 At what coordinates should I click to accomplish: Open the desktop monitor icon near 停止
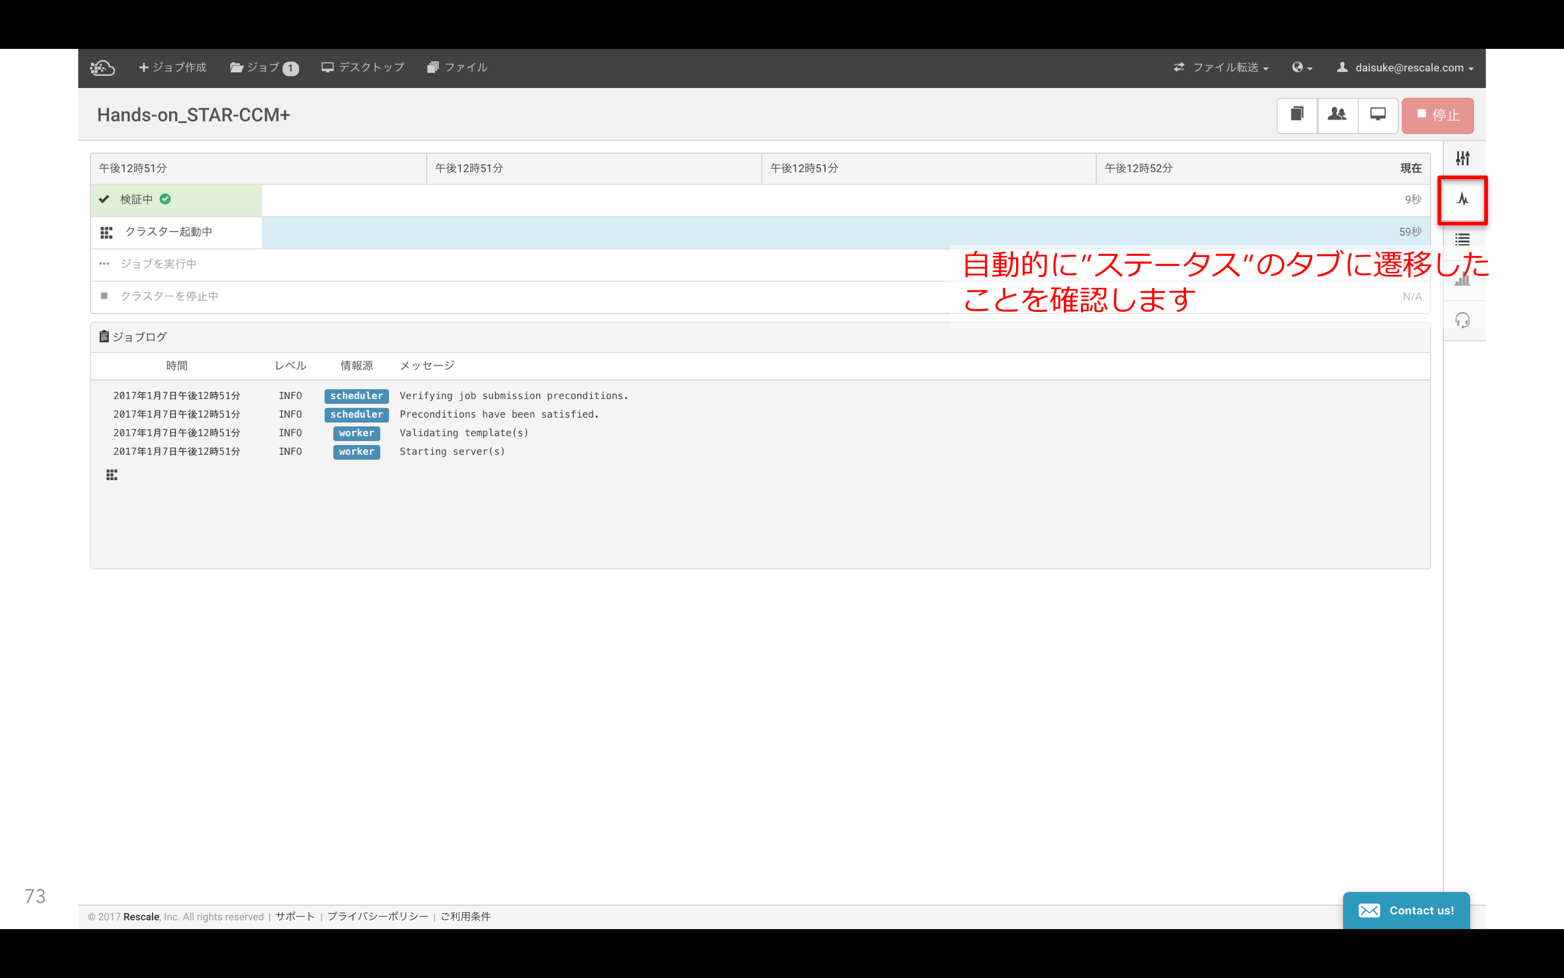[x=1378, y=115]
